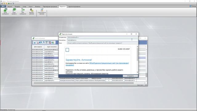Click the logo placeholder image in the letter body
This screenshot has height=111, width=197.
[67, 50]
